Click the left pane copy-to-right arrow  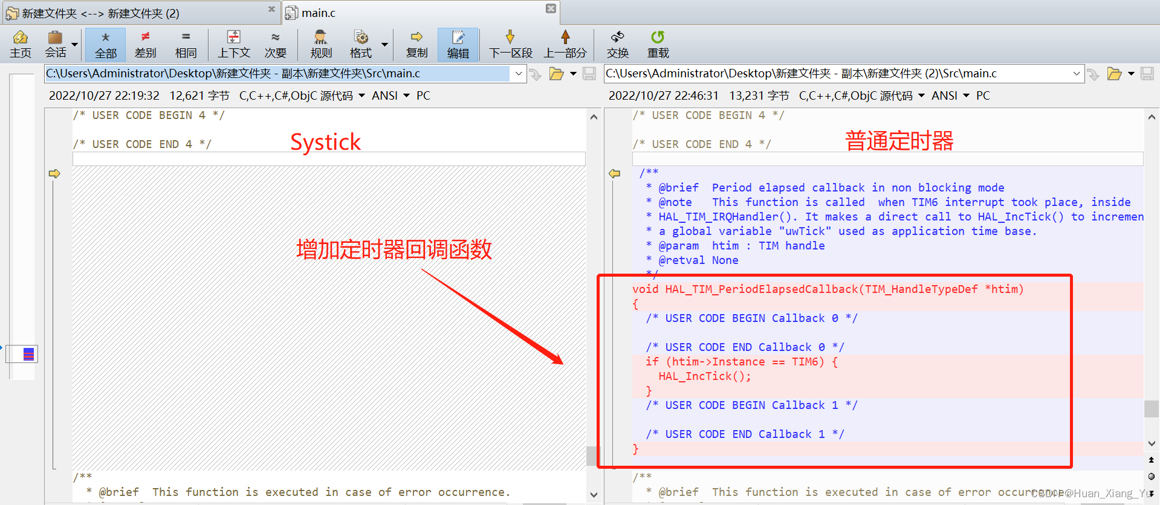point(54,173)
